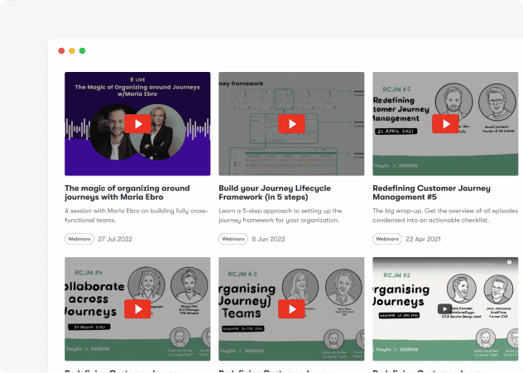This screenshot has width=523, height=373.
Task: Click the green maximize window dot
Action: 82,50
